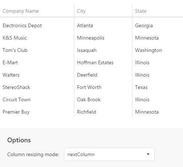Click the Washington state cell
Image resolution: width=183 pixels, height=167 pixels.
(158, 50)
